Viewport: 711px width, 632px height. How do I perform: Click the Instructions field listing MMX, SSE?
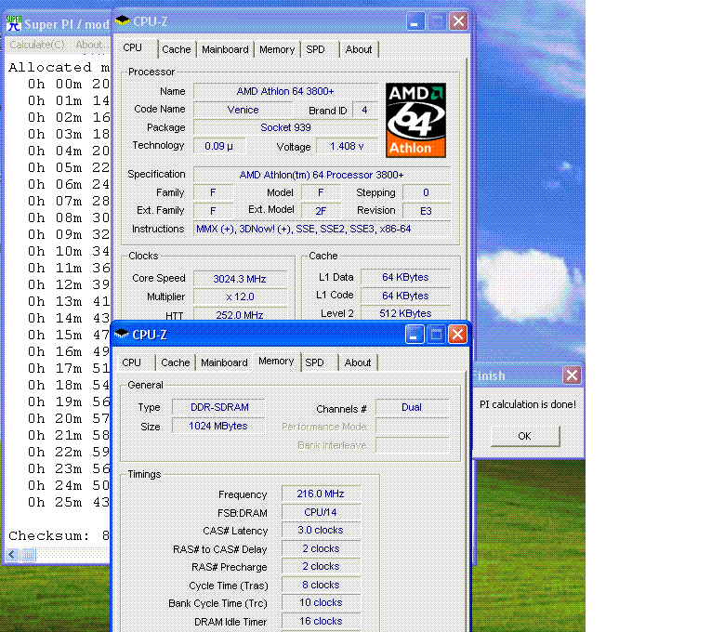[x=322, y=229]
